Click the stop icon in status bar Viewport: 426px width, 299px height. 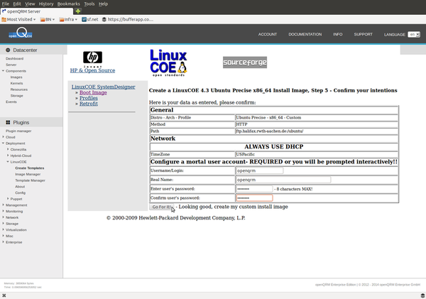coord(4,295)
